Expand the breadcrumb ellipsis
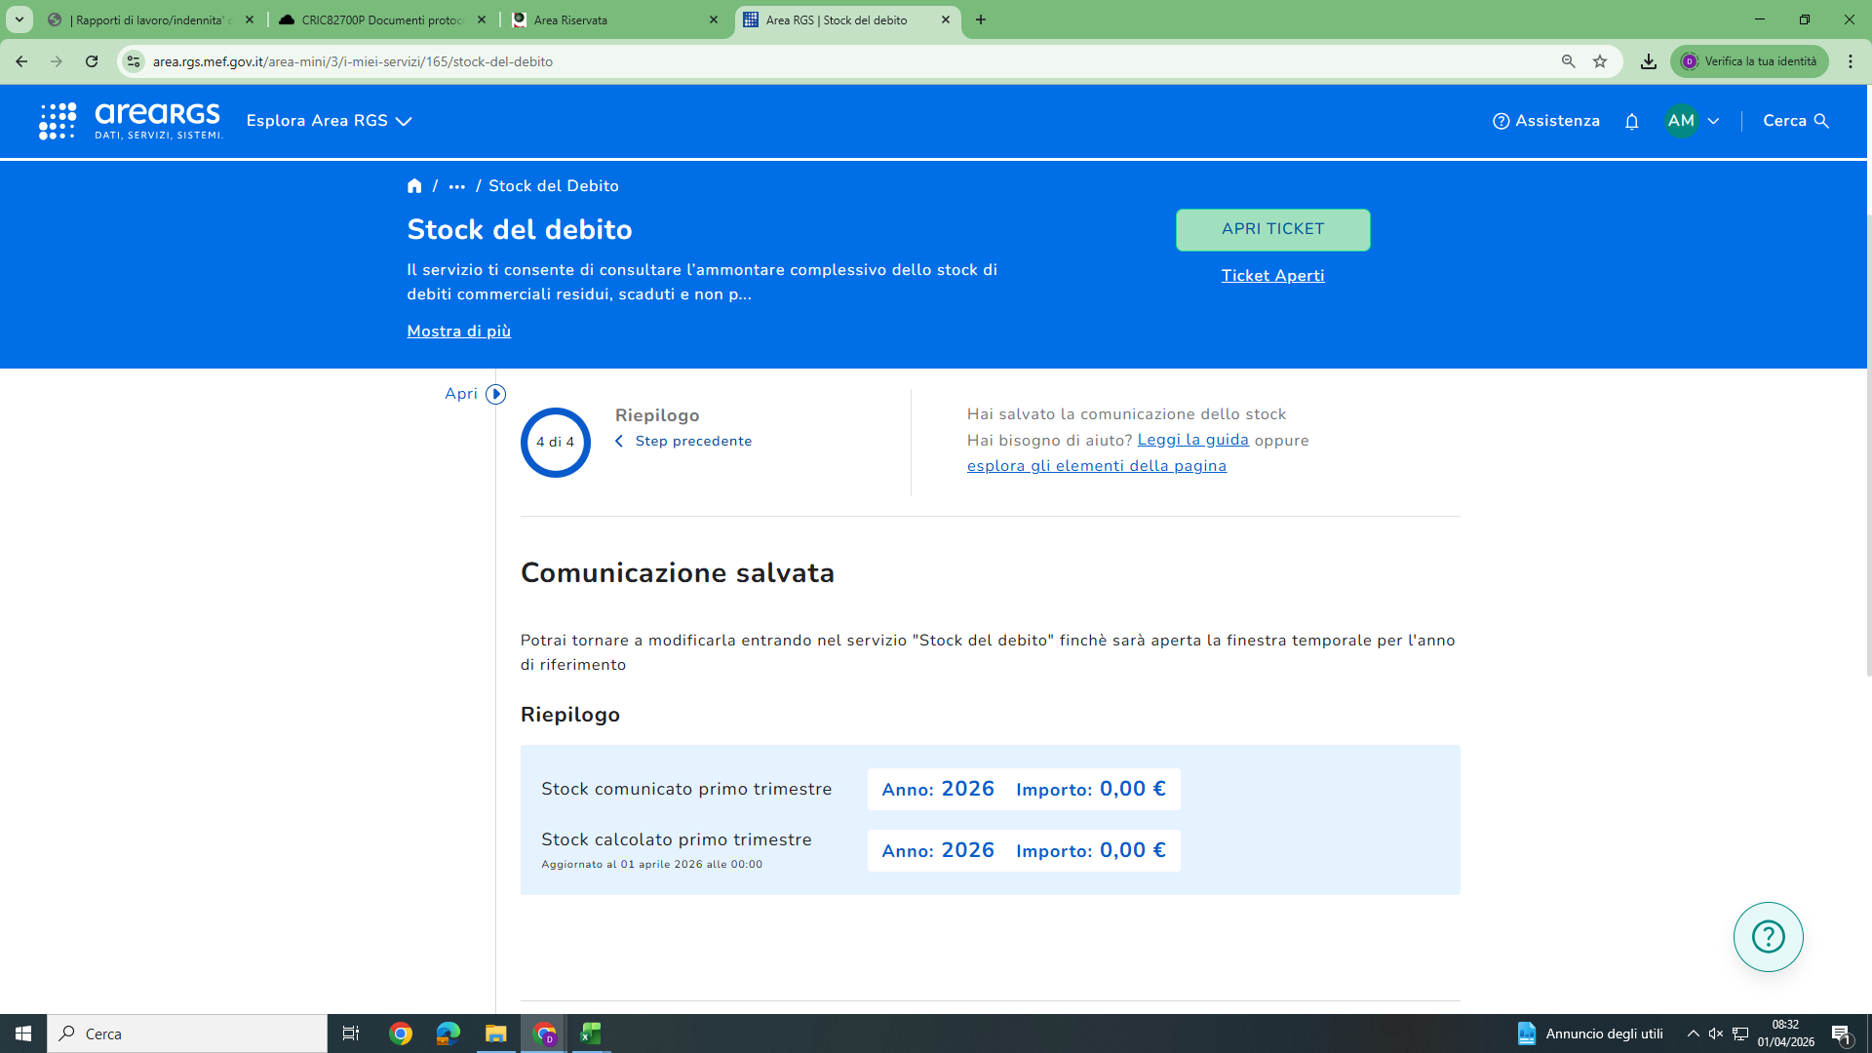 [456, 186]
